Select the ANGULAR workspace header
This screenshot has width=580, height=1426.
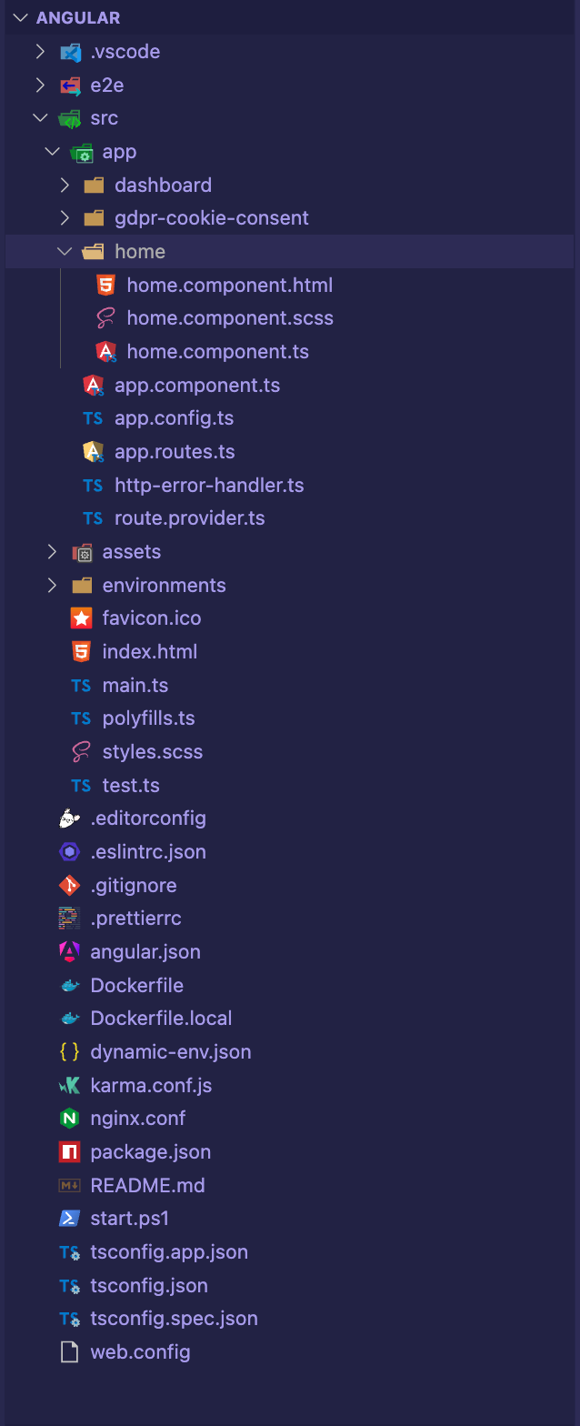76,17
